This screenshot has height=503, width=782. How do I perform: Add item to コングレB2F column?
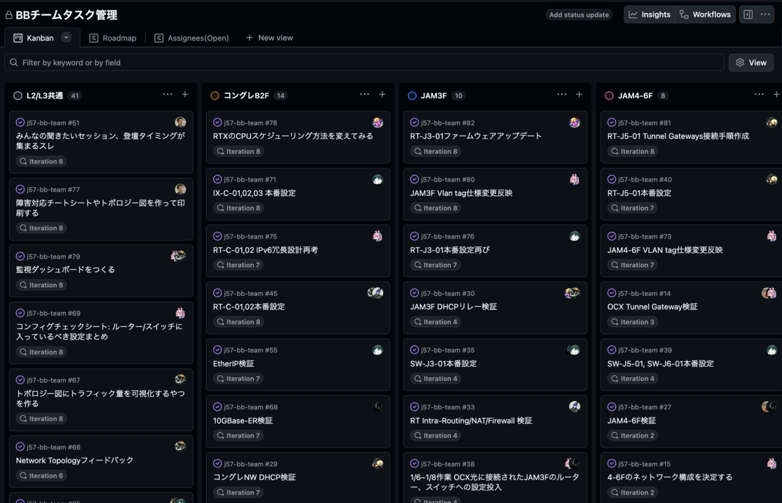point(382,94)
